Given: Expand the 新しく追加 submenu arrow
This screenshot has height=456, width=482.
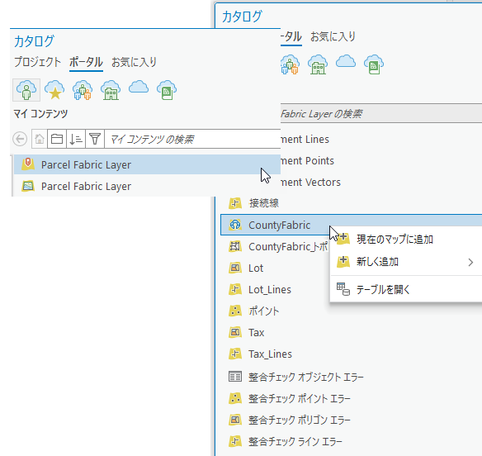Looking at the screenshot, I should (470, 262).
